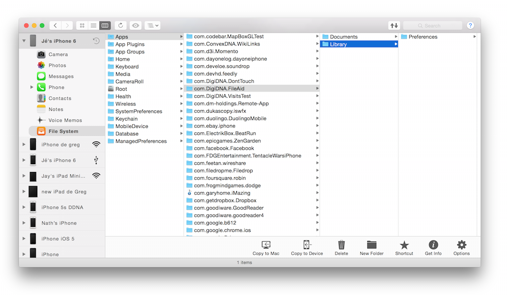Select com.getdropbox.Dropbox folder
The height and width of the screenshot is (295, 507).
pyautogui.click(x=252, y=200)
